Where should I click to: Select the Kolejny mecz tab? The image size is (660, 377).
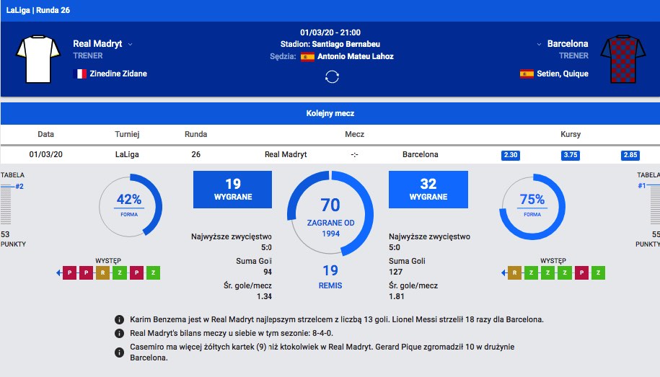[x=330, y=113]
